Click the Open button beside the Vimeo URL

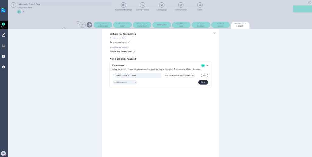tap(204, 75)
